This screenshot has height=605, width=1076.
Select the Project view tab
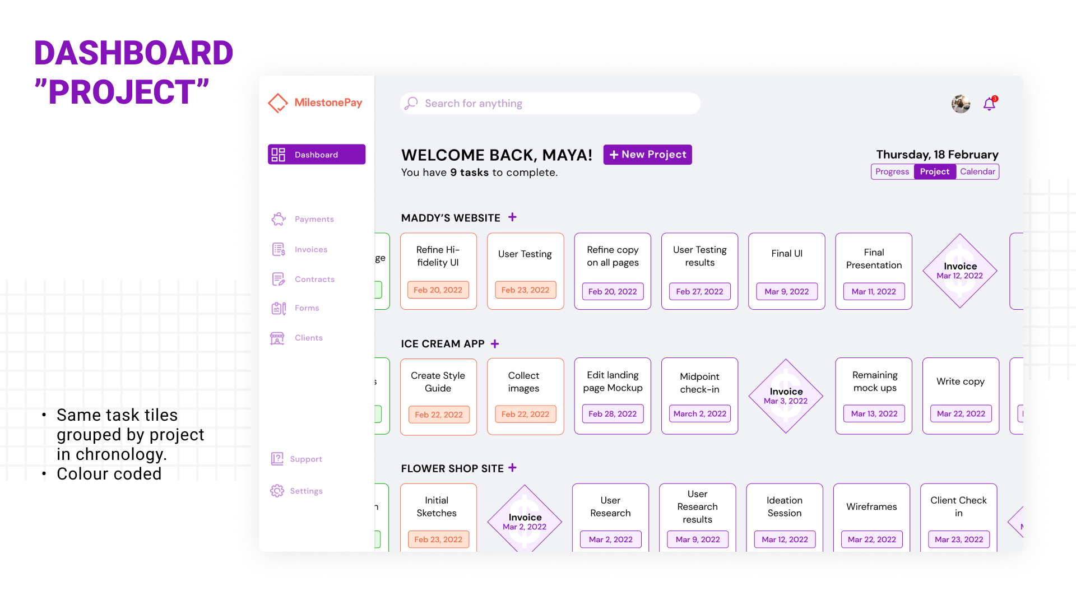934,171
